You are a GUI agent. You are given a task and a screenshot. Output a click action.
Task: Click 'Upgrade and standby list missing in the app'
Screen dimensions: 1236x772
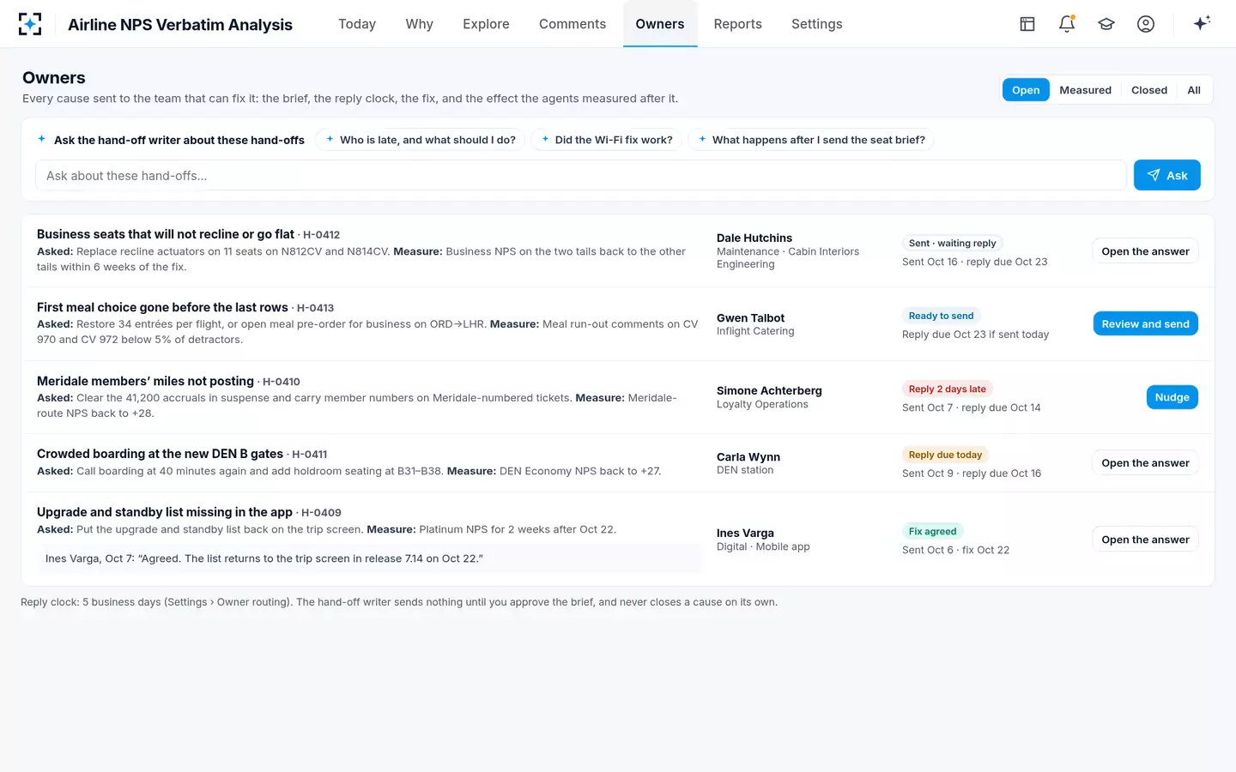(x=165, y=512)
